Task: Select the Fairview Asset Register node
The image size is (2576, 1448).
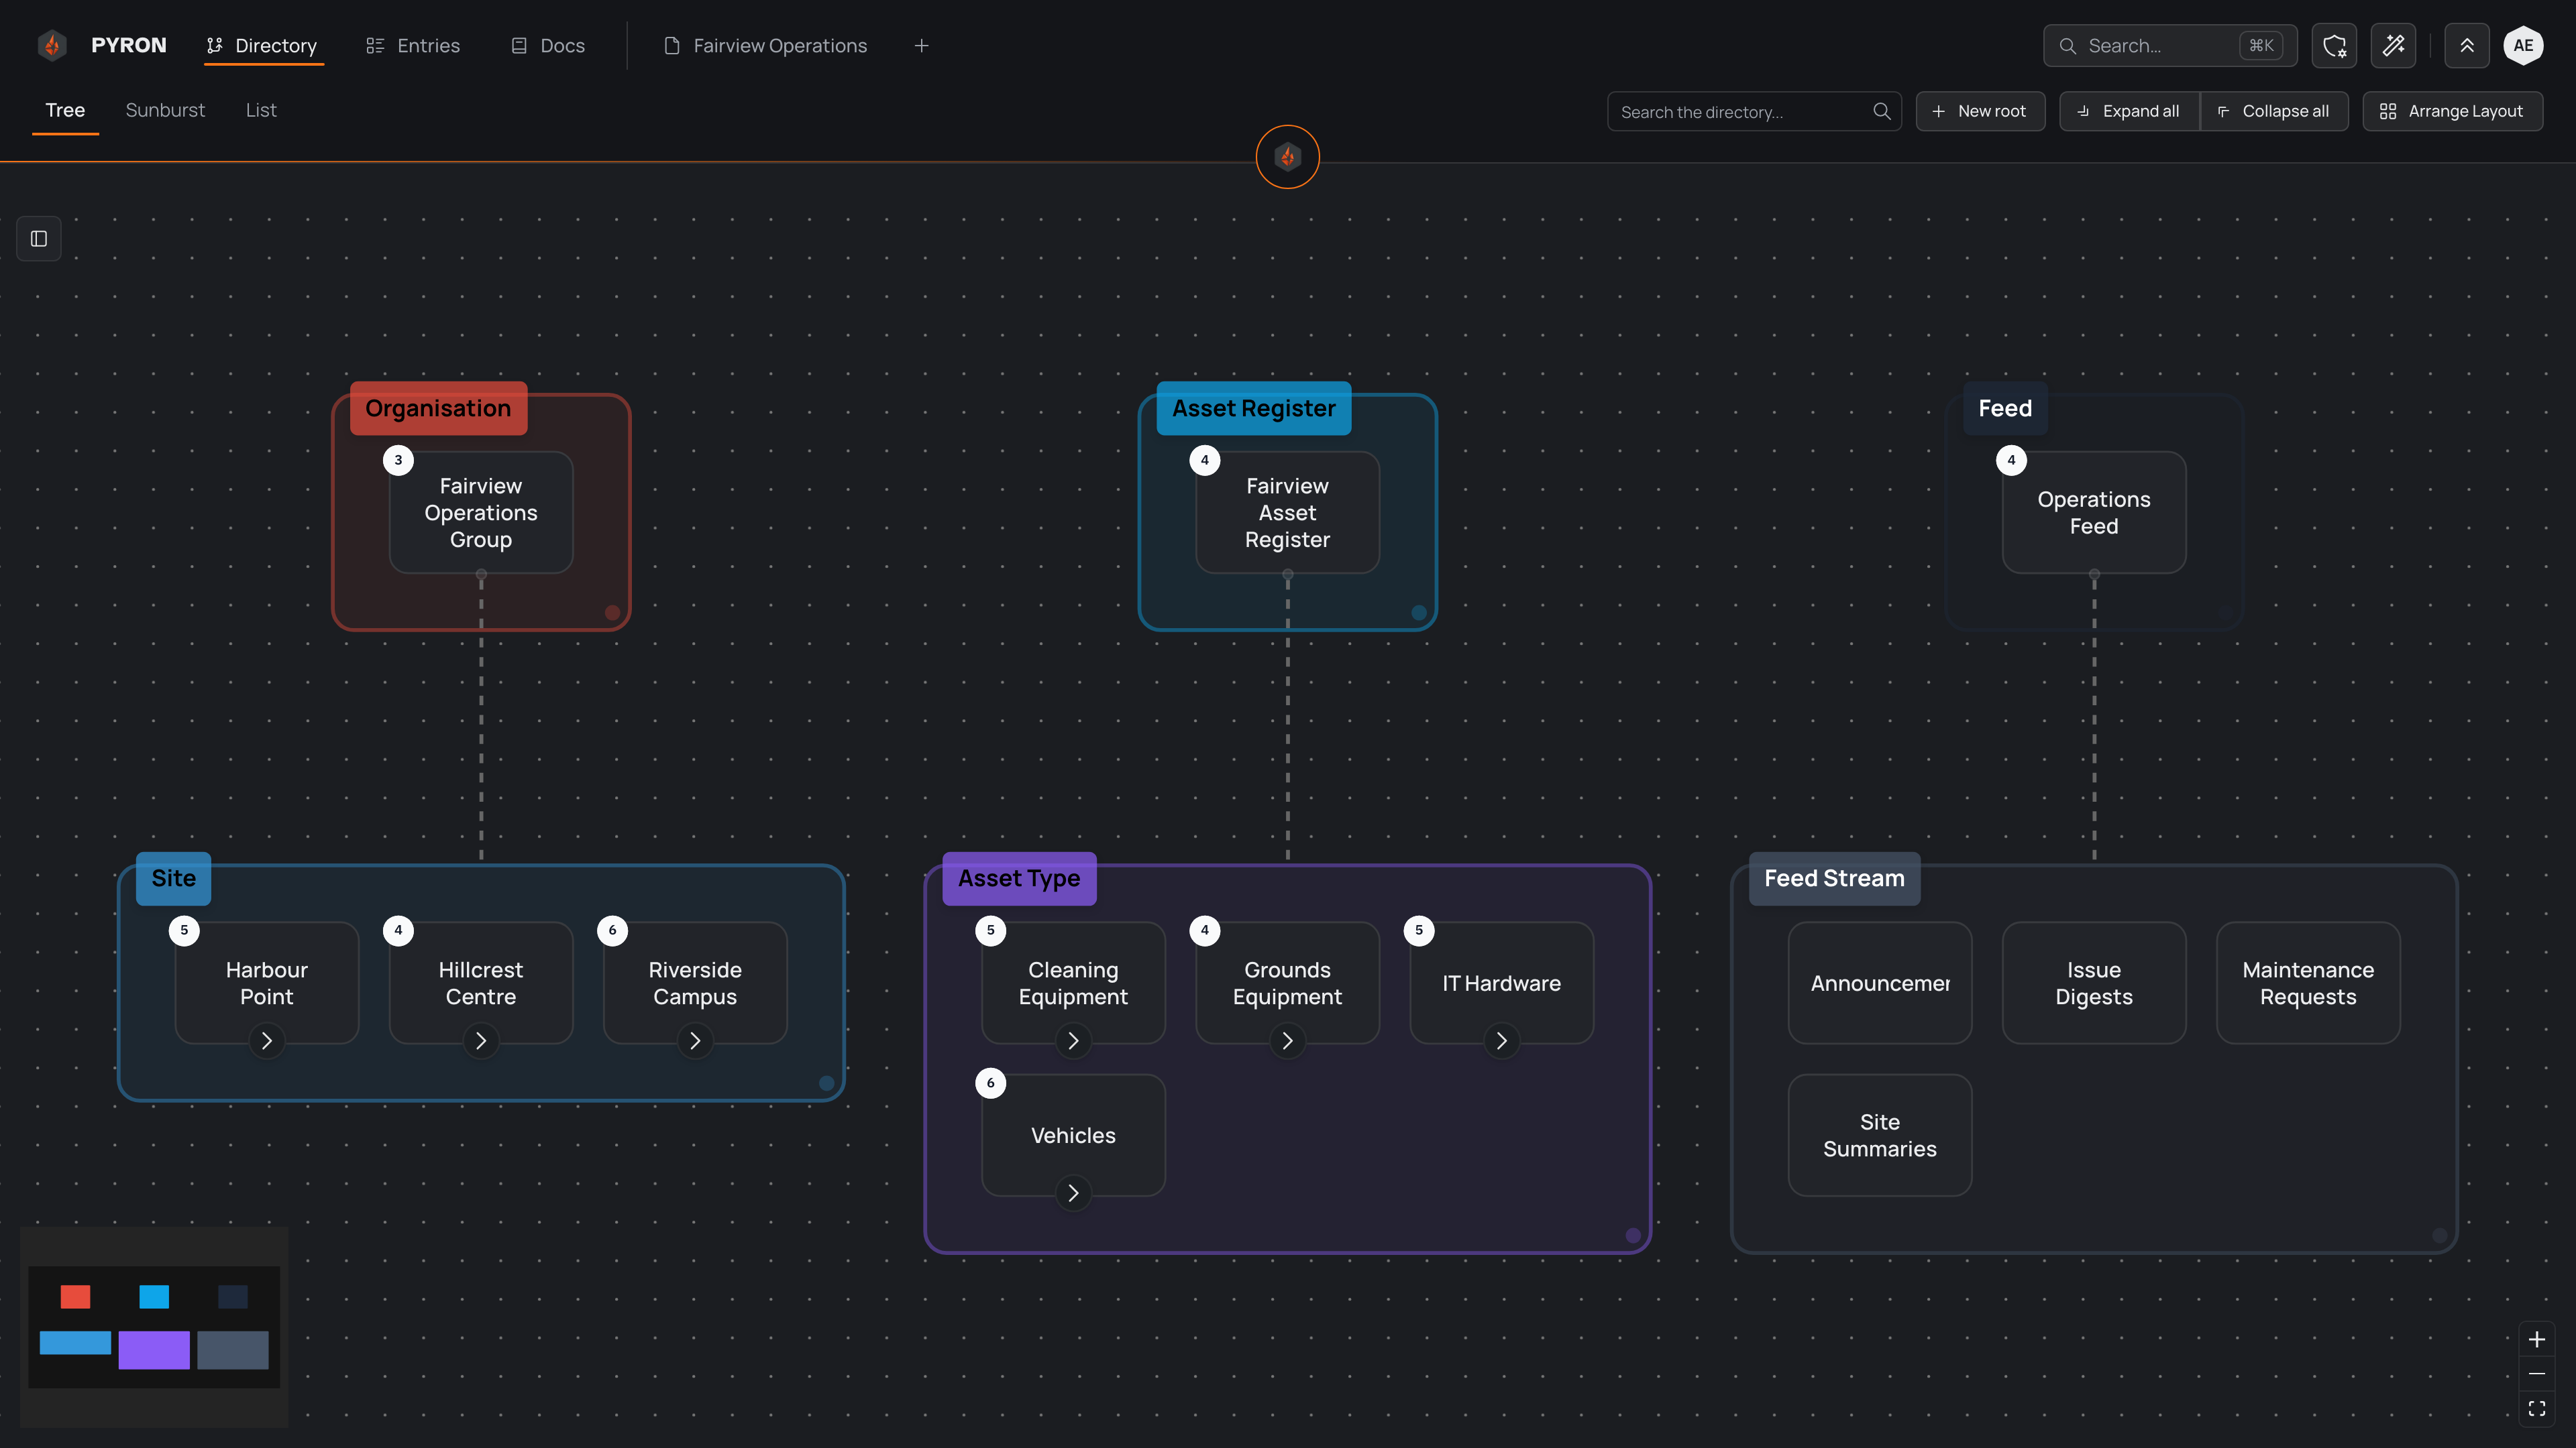Action: click(x=1287, y=513)
